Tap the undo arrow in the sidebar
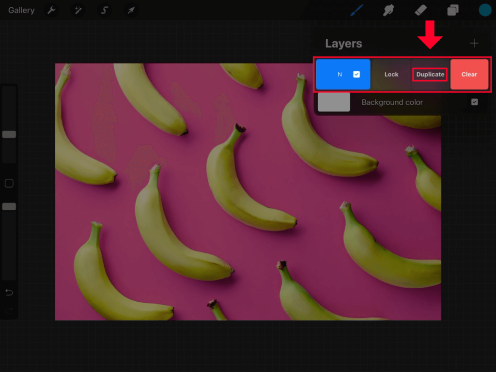The height and width of the screenshot is (372, 496). (9, 292)
